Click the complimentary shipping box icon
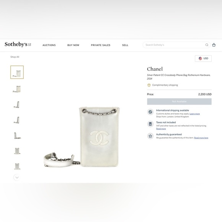The width and height of the screenshot is (222, 222). coord(149,85)
